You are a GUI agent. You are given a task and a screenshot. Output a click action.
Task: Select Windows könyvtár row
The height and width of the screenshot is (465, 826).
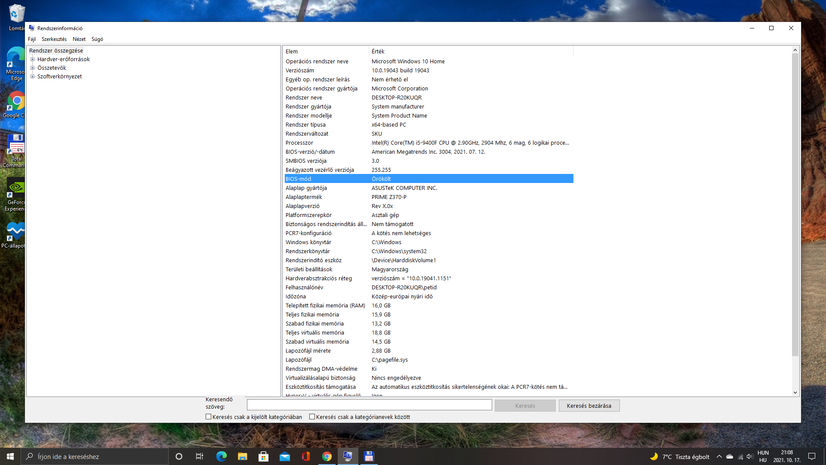pyautogui.click(x=428, y=242)
